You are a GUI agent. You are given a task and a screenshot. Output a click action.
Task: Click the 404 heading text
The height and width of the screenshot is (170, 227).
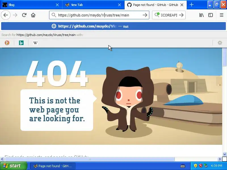(x=57, y=74)
